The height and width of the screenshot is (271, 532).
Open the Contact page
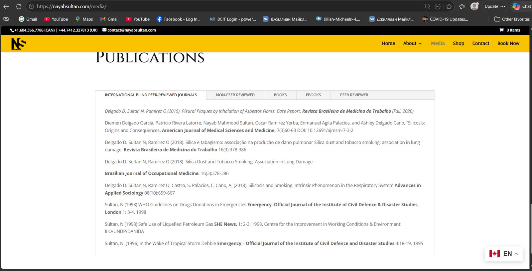coord(480,44)
